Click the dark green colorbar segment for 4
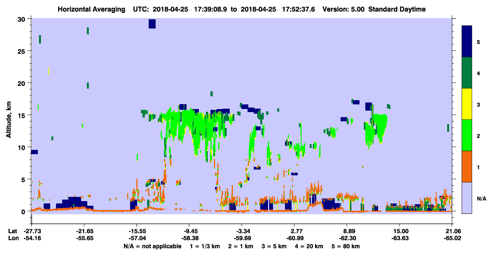Viewport: 502px width, 257px height. (467, 72)
